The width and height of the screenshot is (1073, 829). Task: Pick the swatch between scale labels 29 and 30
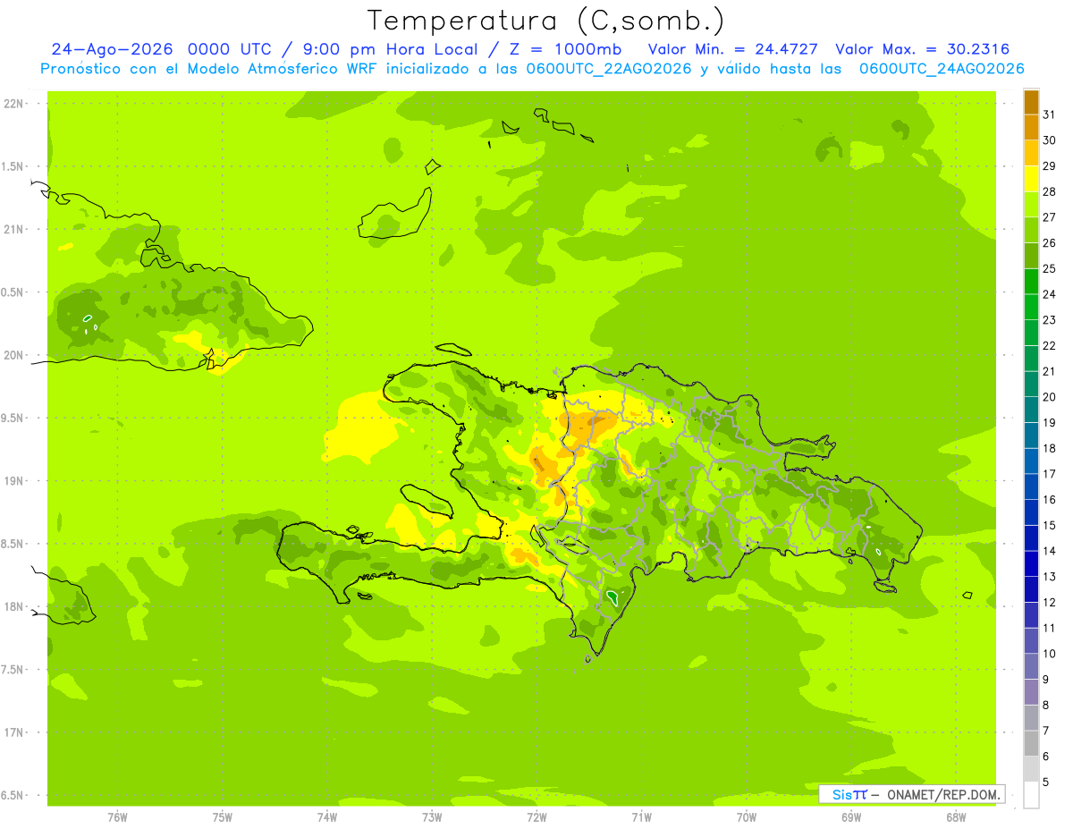[1031, 153]
